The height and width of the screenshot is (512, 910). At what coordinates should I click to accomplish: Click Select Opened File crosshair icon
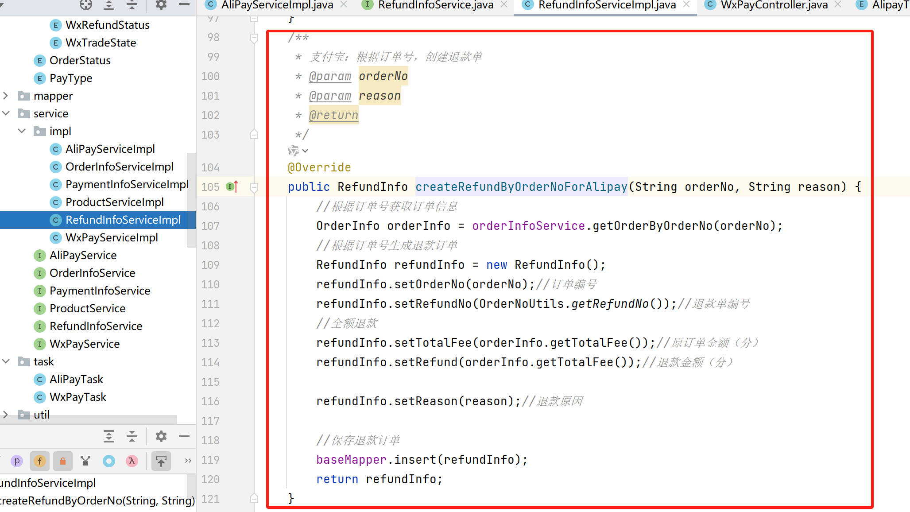point(85,5)
